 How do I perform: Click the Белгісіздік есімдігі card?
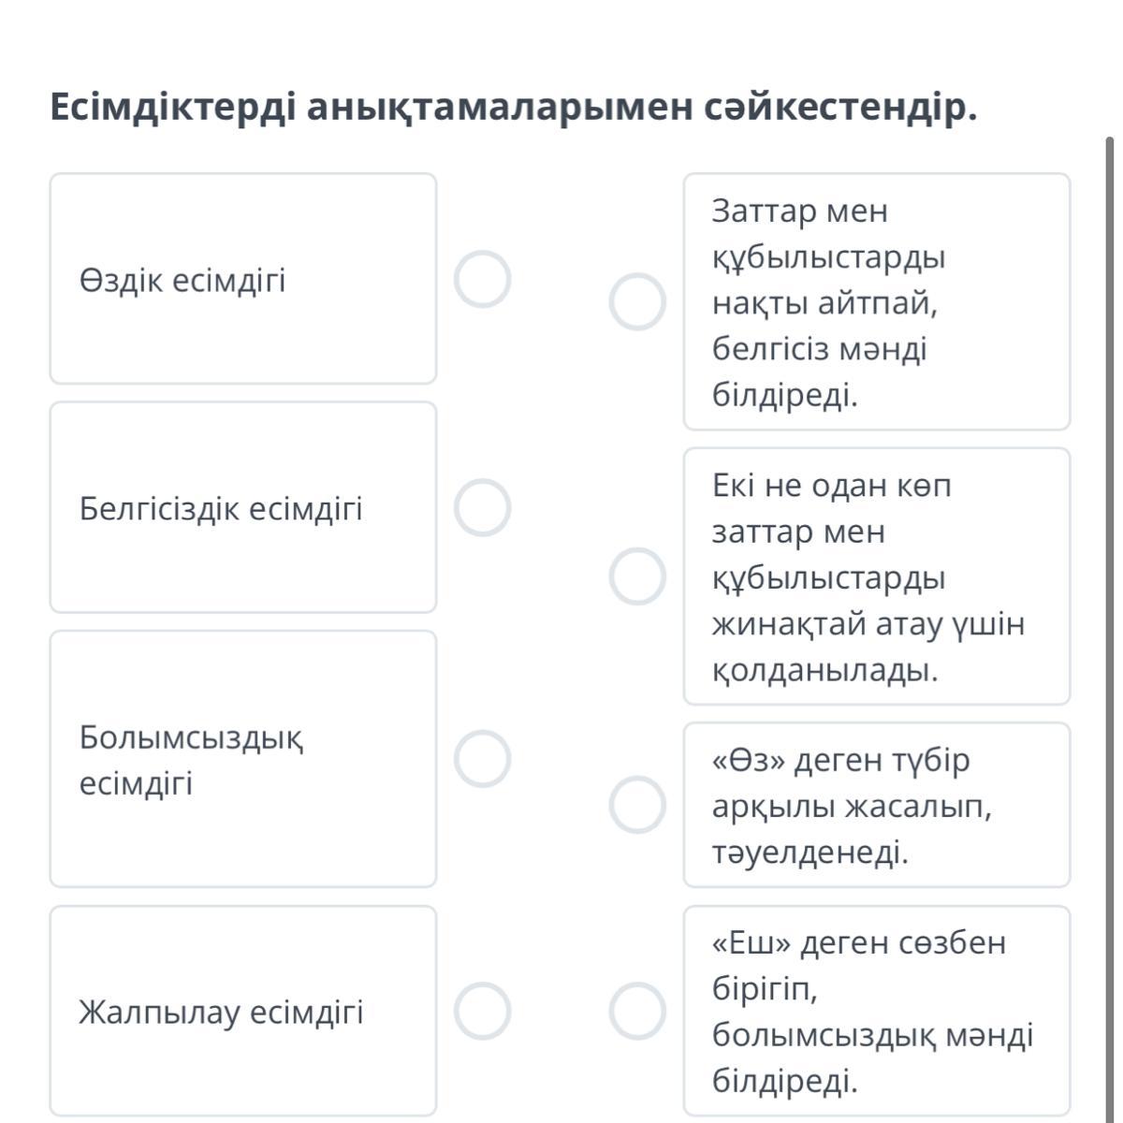point(242,508)
